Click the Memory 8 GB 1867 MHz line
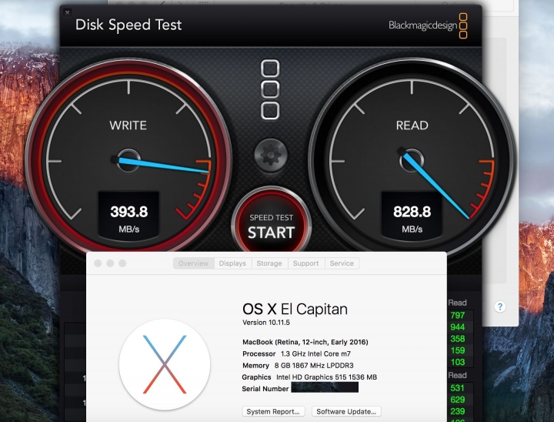 pyautogui.click(x=298, y=366)
